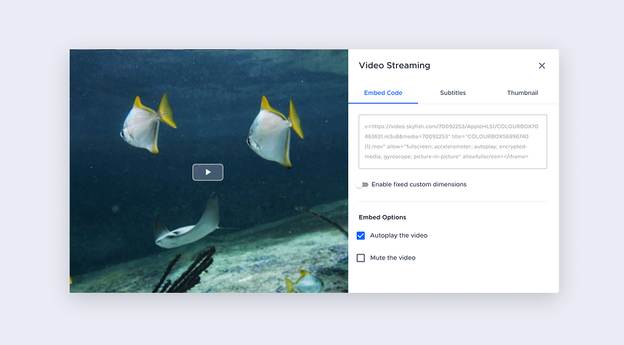
Task: Click the small fish at video bottom edge
Action: pyautogui.click(x=305, y=281)
